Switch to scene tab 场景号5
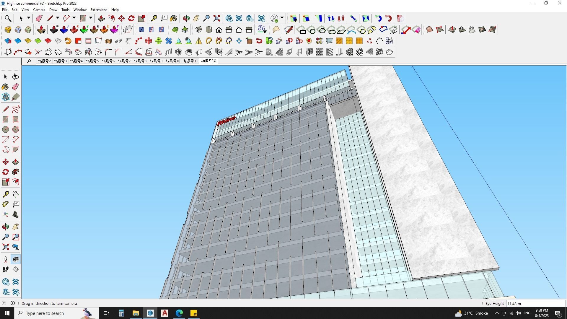The width and height of the screenshot is (567, 319). click(x=92, y=61)
